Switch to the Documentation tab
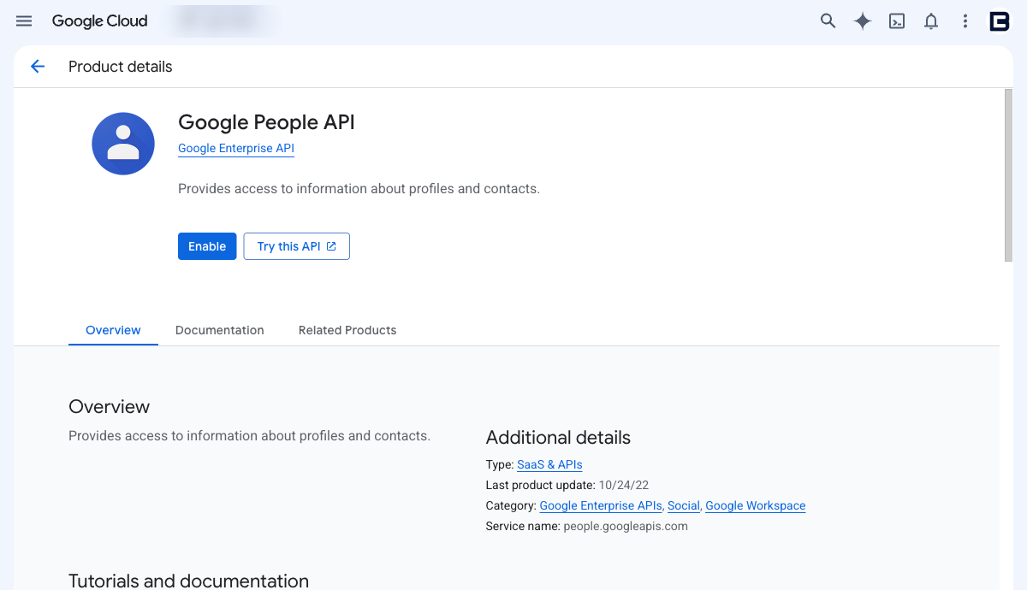The width and height of the screenshot is (1027, 590). click(220, 330)
